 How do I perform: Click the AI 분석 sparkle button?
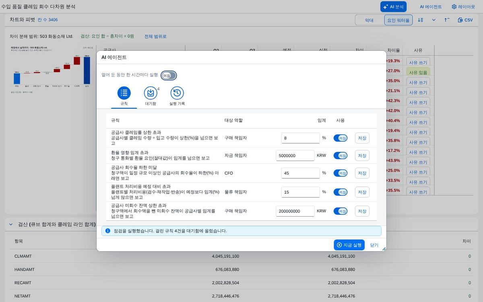(x=393, y=7)
